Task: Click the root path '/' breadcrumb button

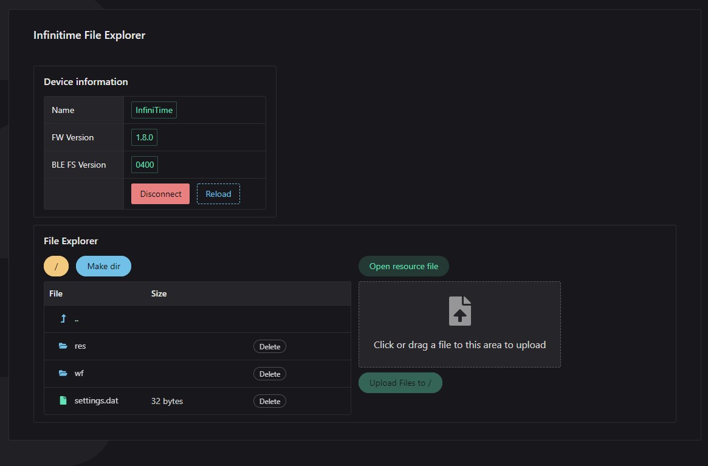Action: (x=56, y=266)
